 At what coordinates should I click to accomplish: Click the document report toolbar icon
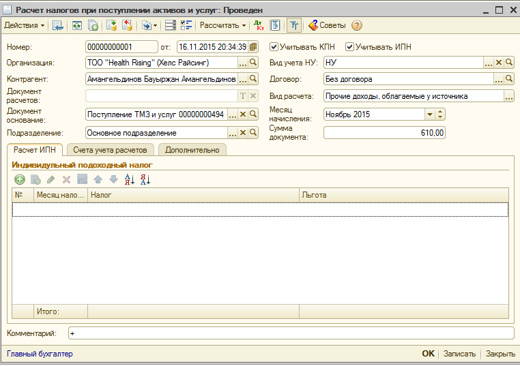(275, 25)
